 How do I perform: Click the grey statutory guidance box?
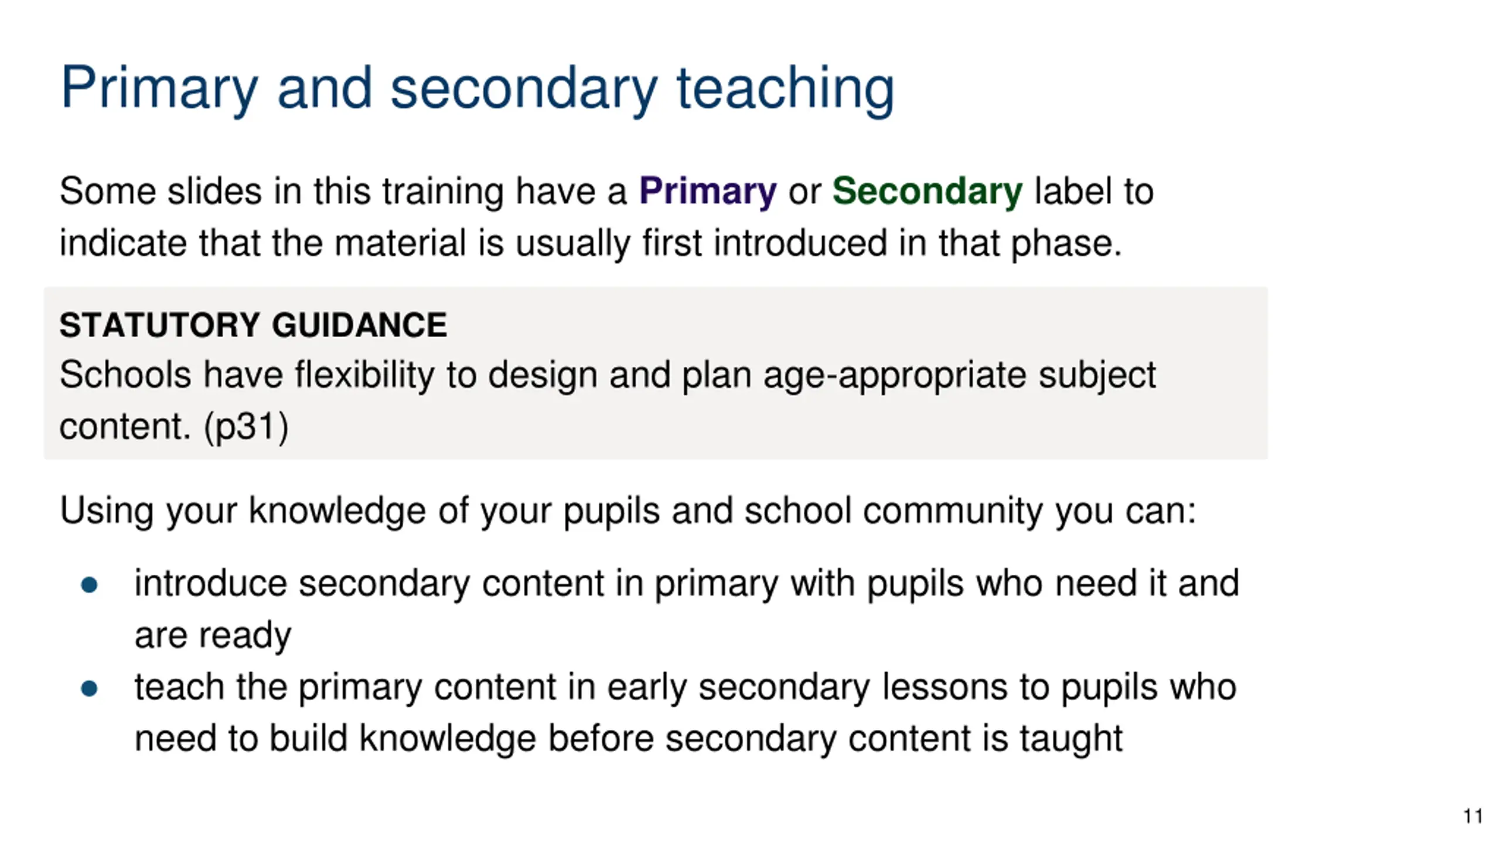coord(656,373)
